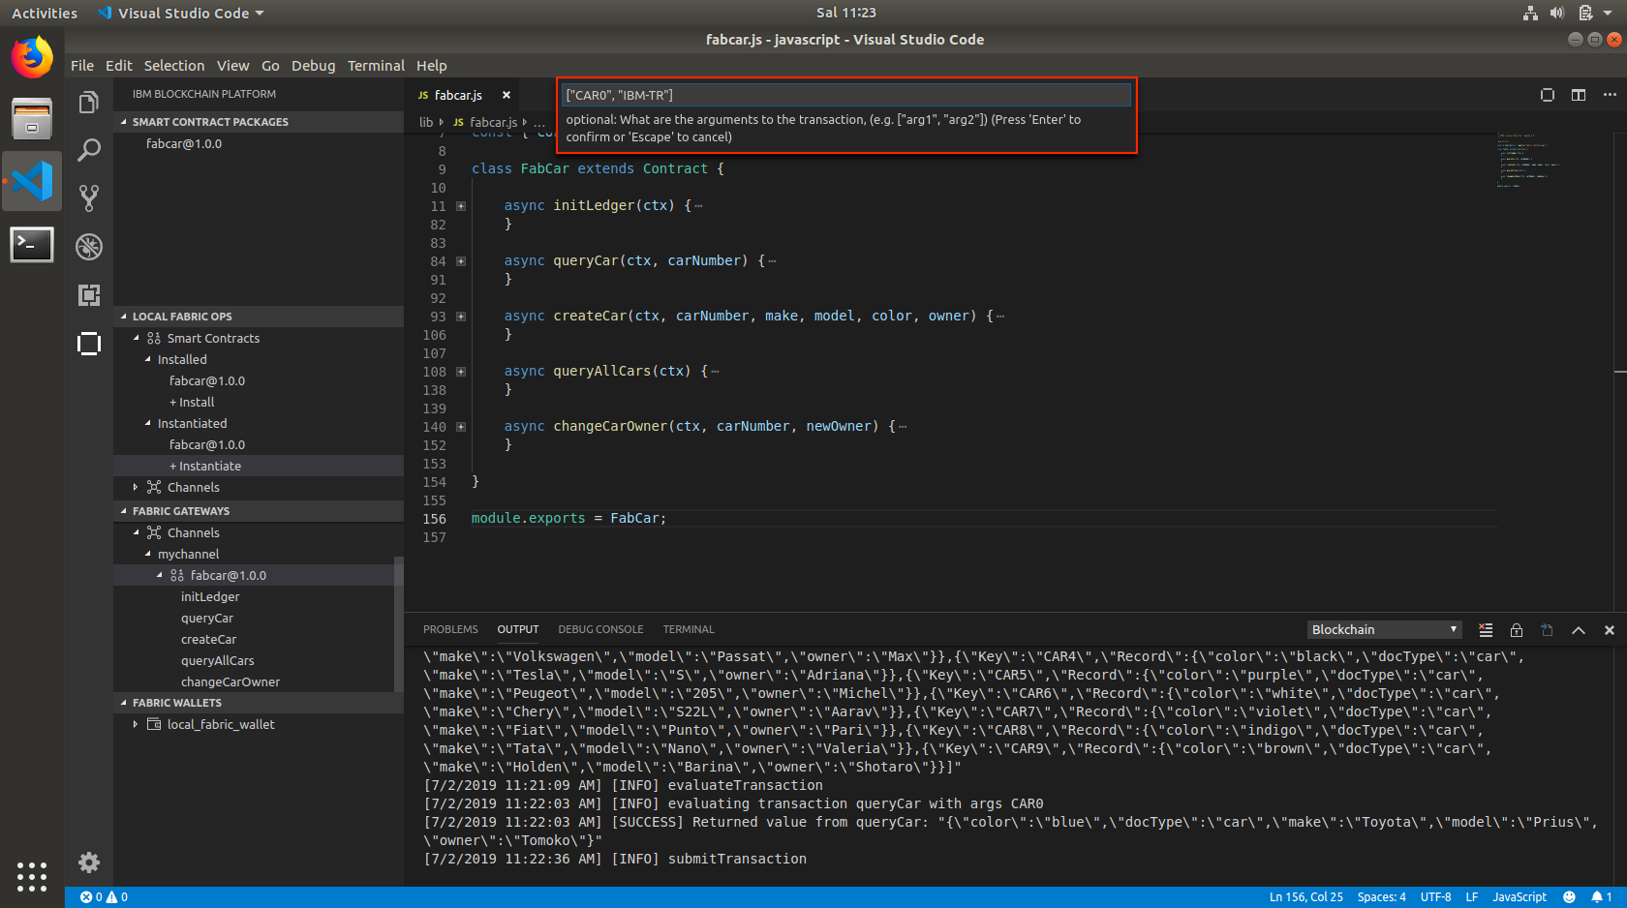Open errors and warnings in status bar
The width and height of the screenshot is (1627, 908).
pyautogui.click(x=105, y=897)
